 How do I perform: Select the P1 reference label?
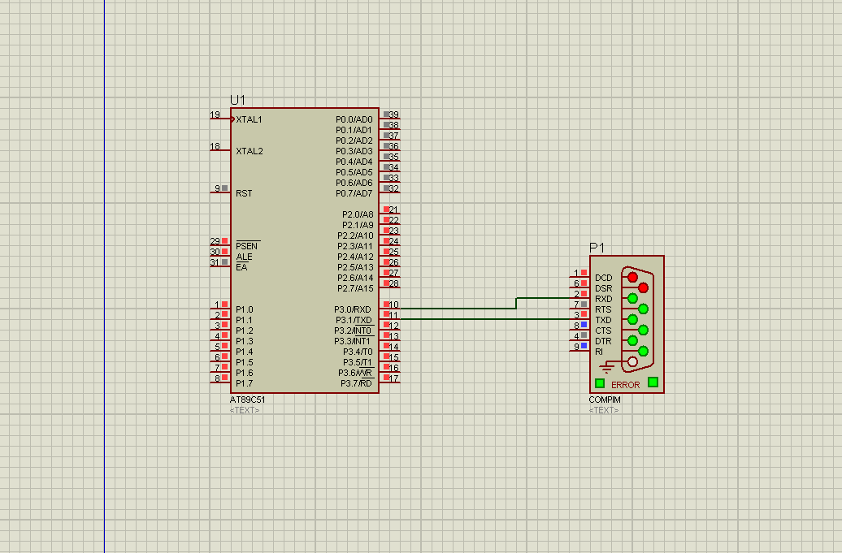point(597,248)
